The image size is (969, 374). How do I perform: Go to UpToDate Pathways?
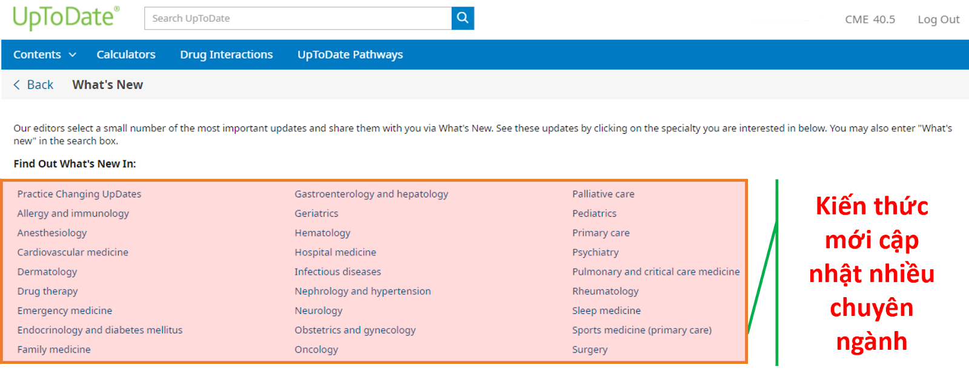(350, 54)
